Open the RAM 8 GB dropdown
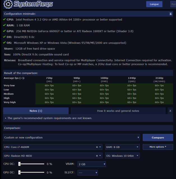176x179 pixels. click(122, 147)
